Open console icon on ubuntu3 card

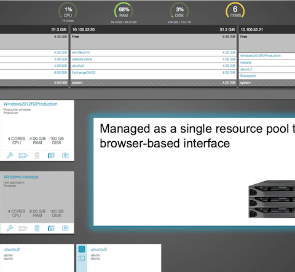82,258
